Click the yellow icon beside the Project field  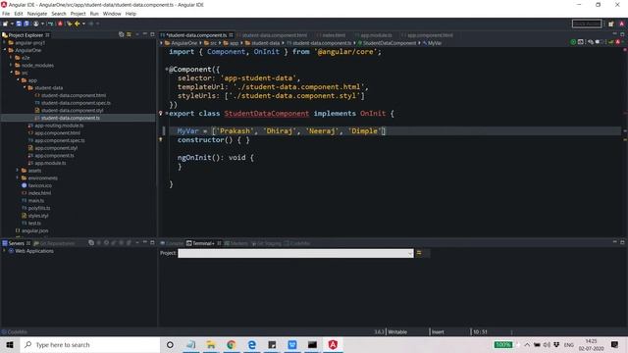[x=419, y=253]
